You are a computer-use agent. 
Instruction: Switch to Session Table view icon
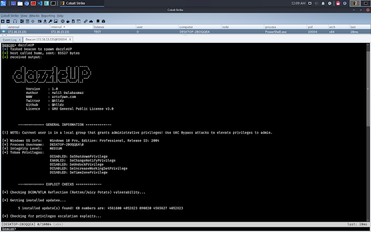tap(27, 21)
